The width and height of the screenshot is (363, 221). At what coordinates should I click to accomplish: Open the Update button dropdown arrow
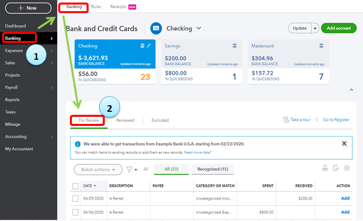pyautogui.click(x=315, y=28)
